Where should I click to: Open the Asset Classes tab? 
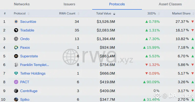click(170, 4)
